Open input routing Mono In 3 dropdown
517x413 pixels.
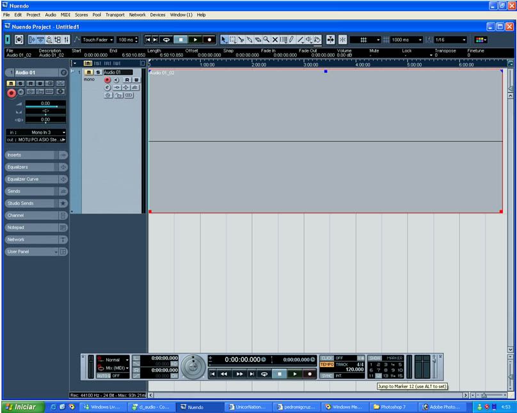pyautogui.click(x=36, y=132)
